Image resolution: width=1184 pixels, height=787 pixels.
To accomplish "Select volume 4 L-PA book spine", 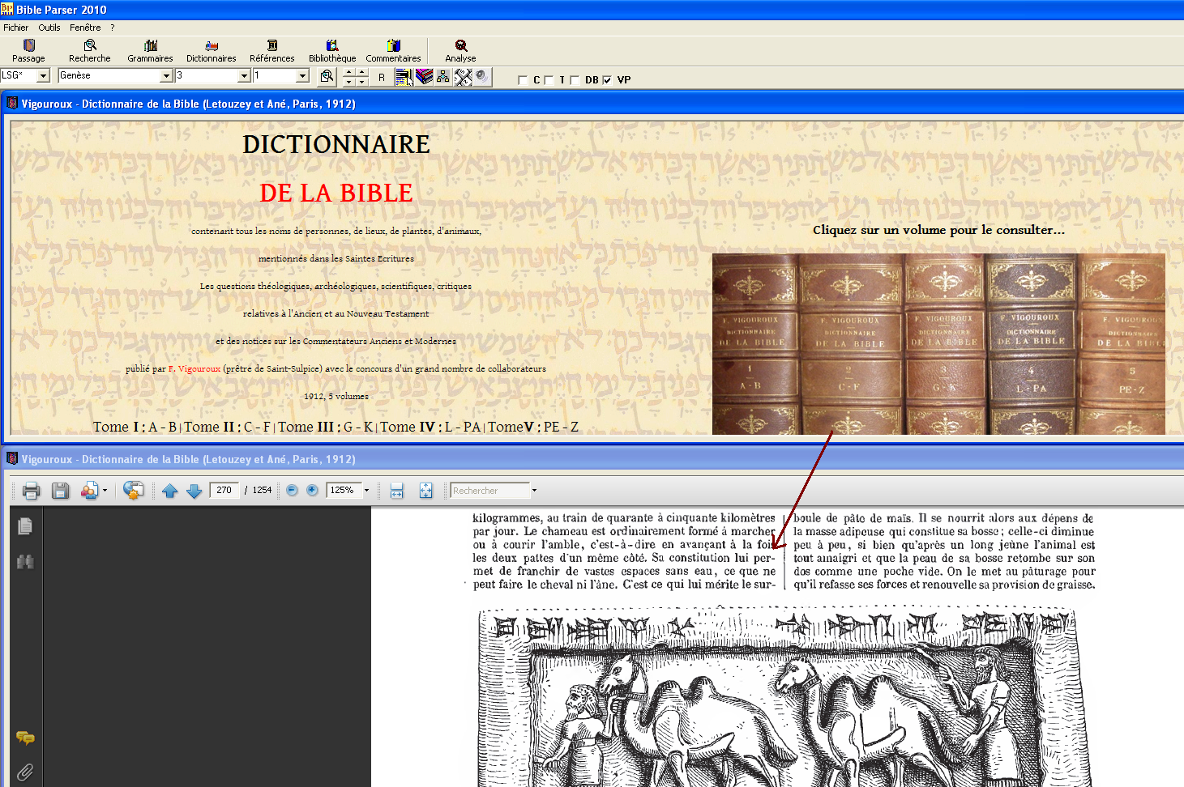I will [x=1033, y=344].
